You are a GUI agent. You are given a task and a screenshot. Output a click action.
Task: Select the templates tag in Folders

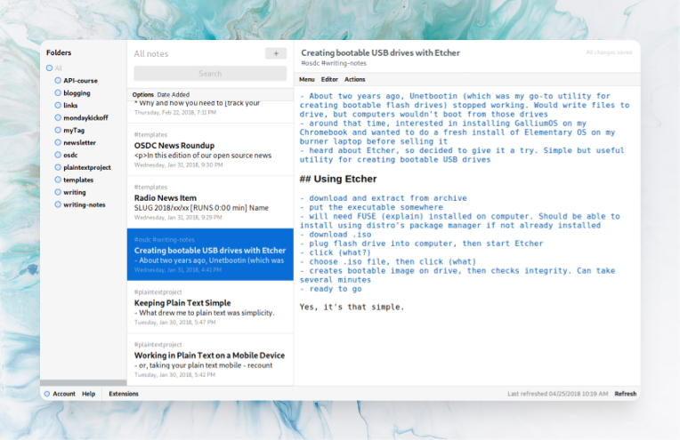coord(78,180)
